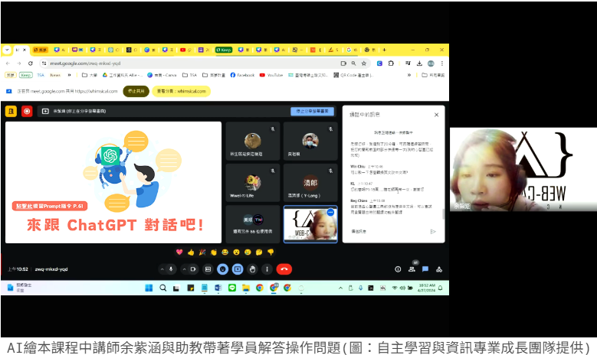Click the blue stop screen sharing button
This screenshot has width=597, height=355.
pos(312,111)
